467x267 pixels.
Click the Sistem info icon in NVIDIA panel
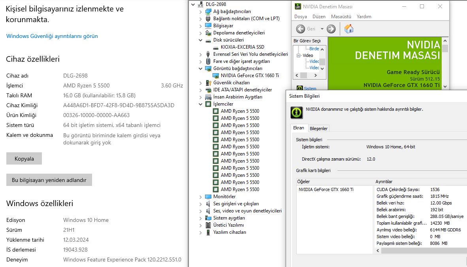(299, 88)
